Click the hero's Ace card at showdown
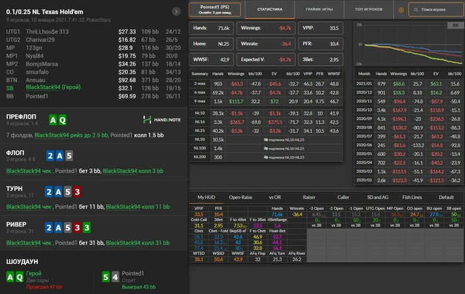The image size is (465, 294). [10, 277]
